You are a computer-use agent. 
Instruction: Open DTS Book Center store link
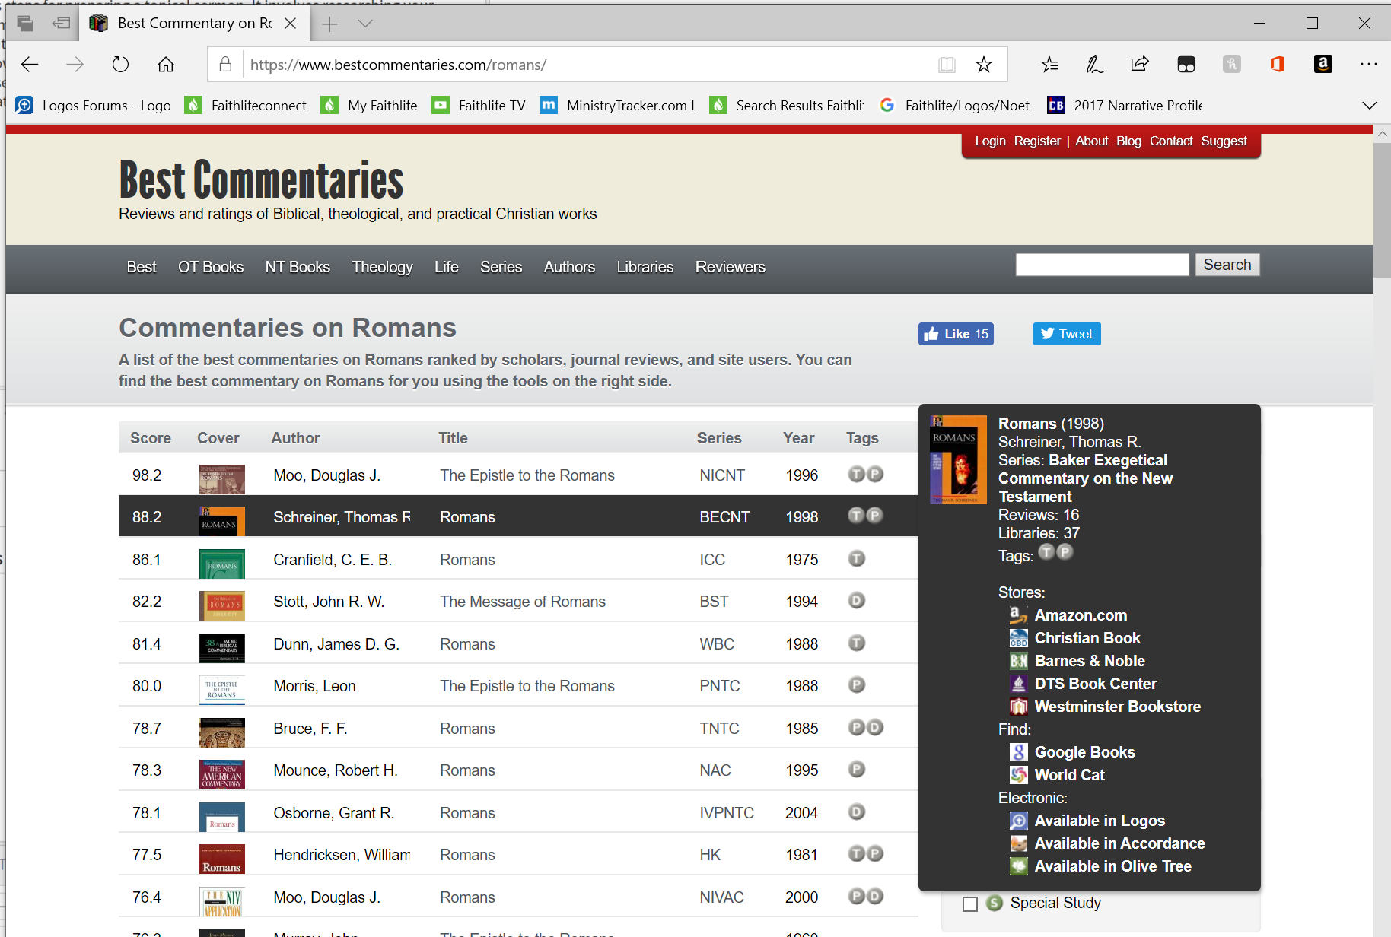[x=1096, y=684]
